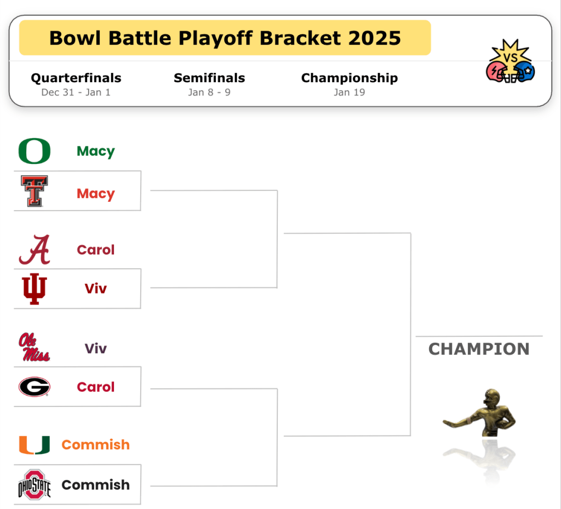Select the Ole Miss script logo
561x509 pixels.
point(34,348)
